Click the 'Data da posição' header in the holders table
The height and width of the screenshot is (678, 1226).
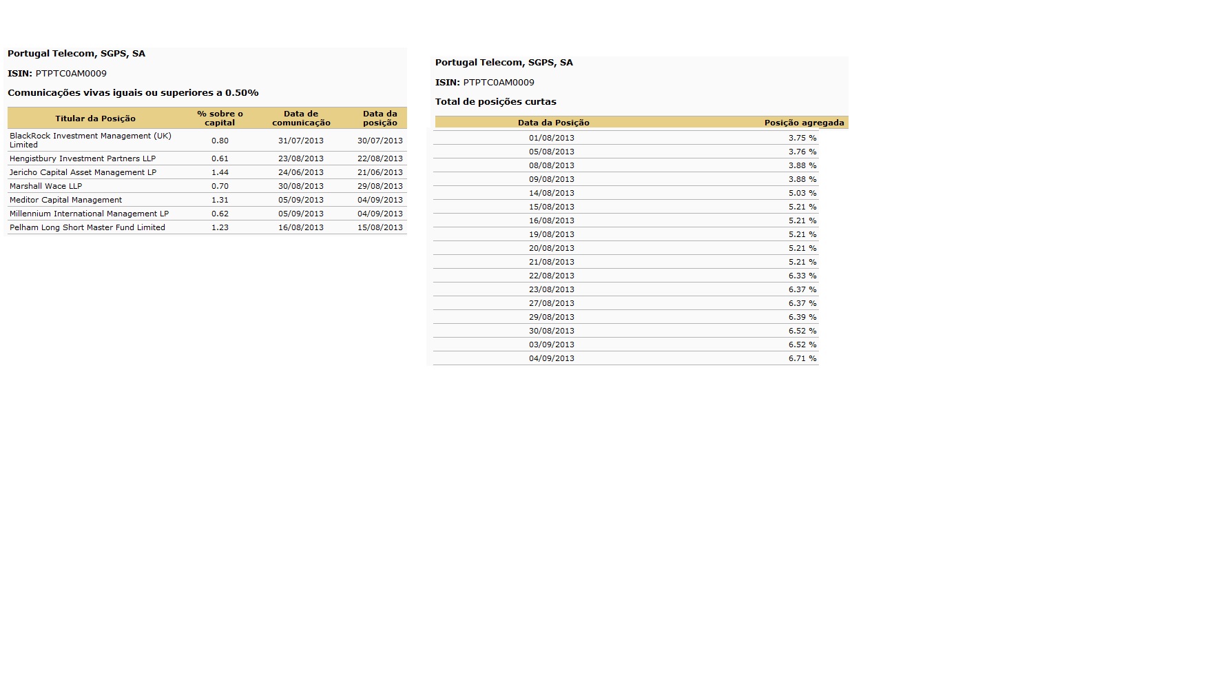pos(380,119)
